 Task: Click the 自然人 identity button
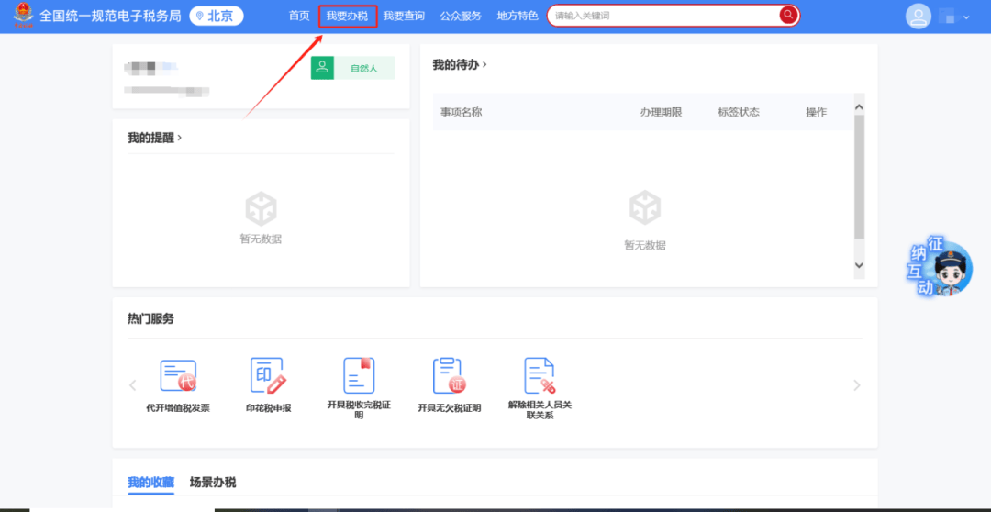pyautogui.click(x=352, y=68)
